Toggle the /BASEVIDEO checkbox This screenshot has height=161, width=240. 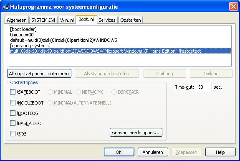click(x=13, y=123)
